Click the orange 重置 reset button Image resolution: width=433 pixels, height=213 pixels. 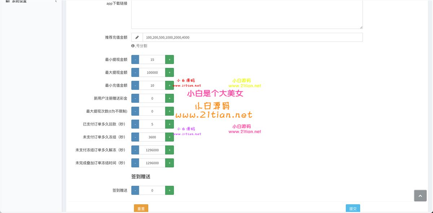(141, 209)
